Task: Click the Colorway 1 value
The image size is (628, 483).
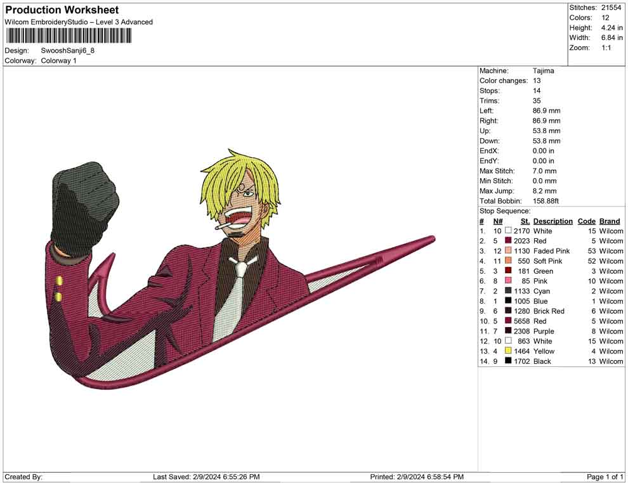Action: point(58,61)
